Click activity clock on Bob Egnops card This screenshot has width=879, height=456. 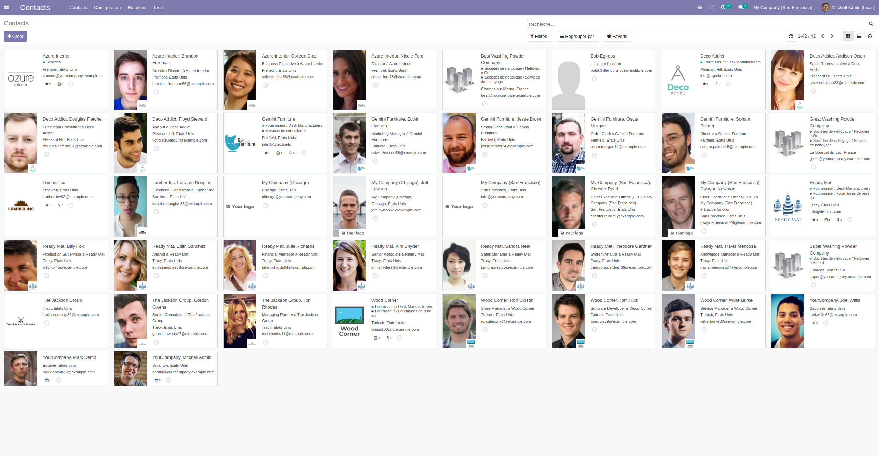tap(594, 79)
